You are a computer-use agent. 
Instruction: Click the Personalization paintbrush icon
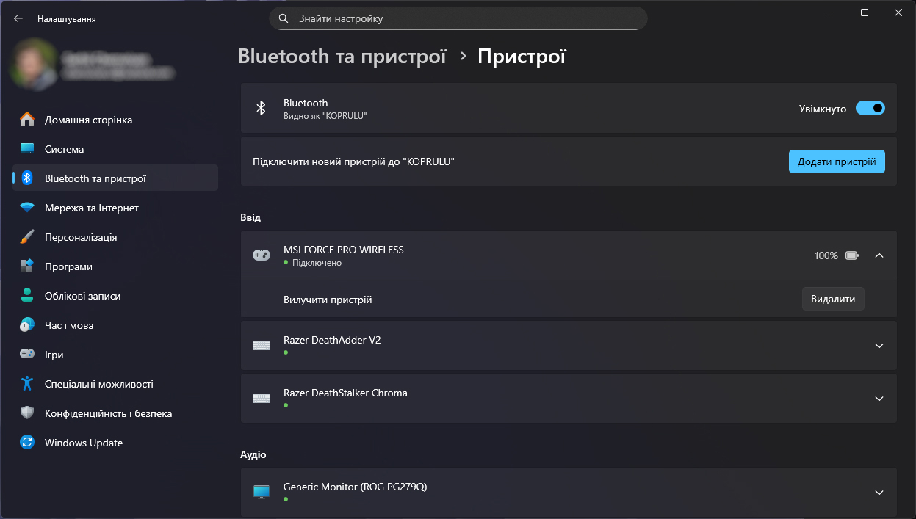click(x=27, y=237)
